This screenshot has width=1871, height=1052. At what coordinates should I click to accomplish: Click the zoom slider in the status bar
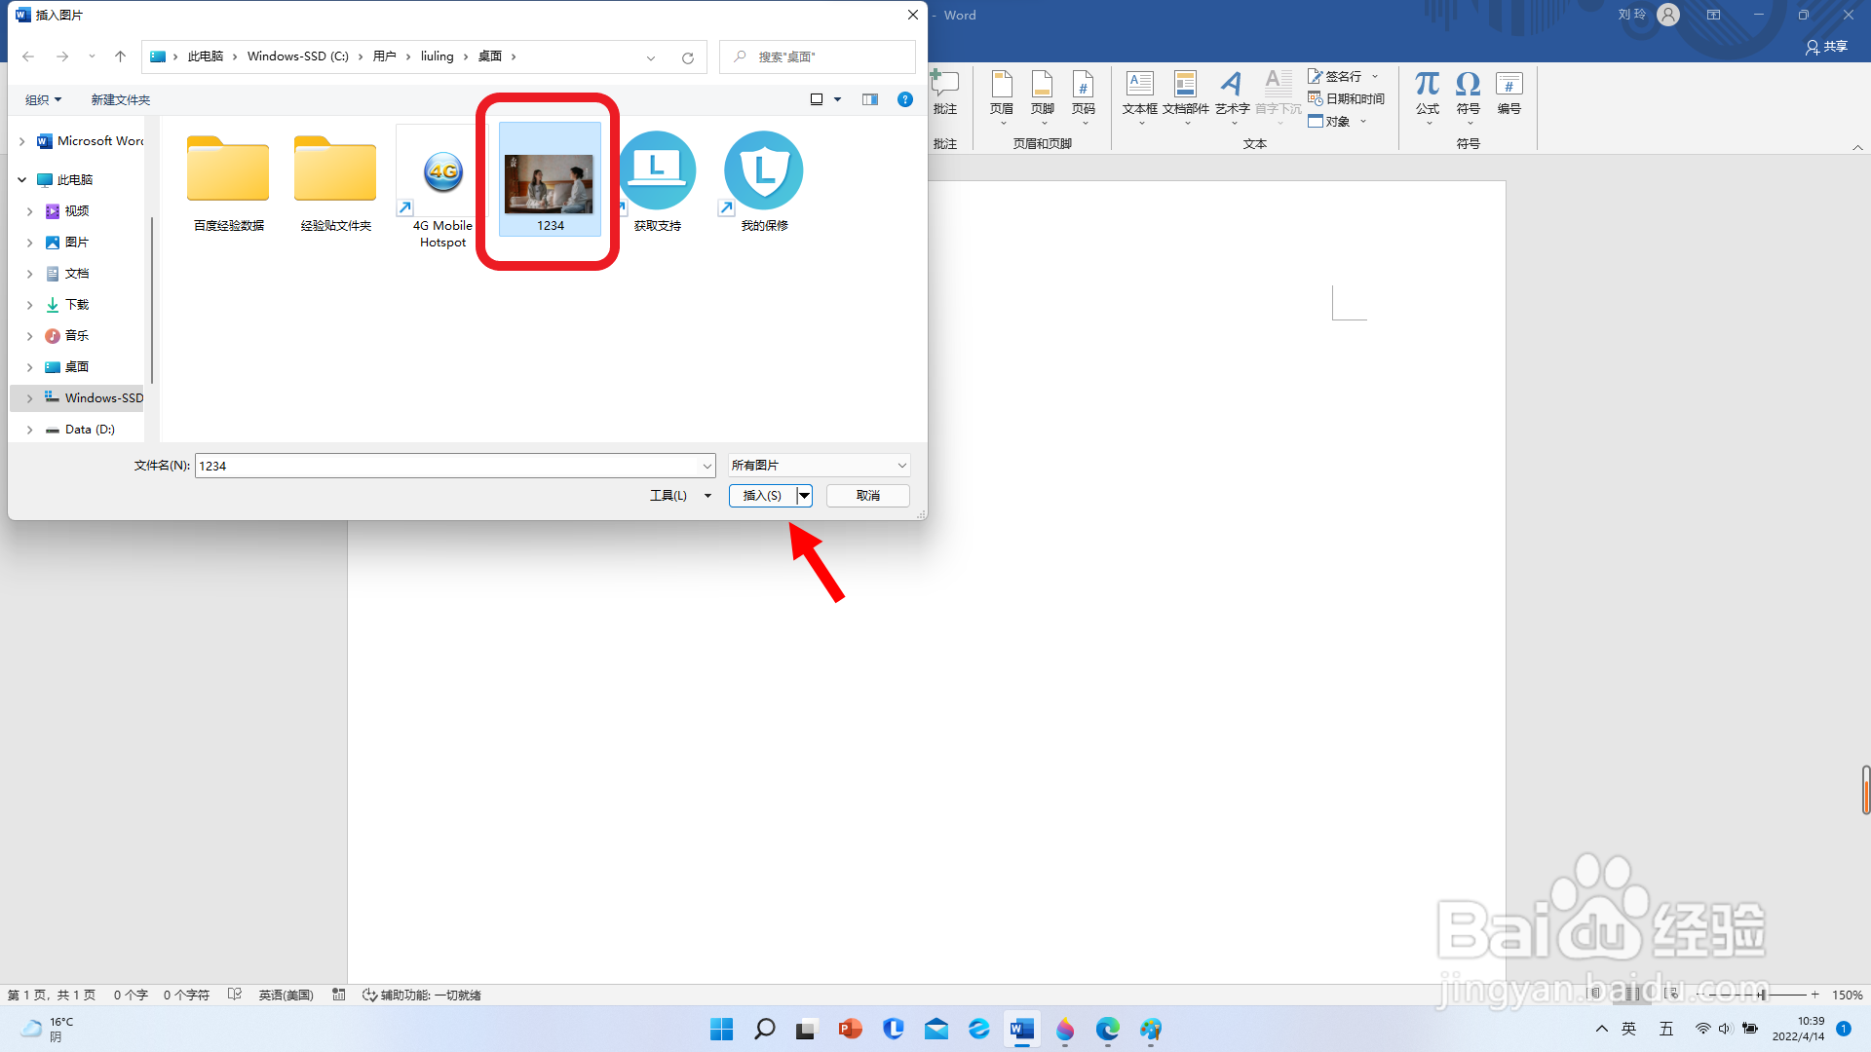[x=1762, y=995]
